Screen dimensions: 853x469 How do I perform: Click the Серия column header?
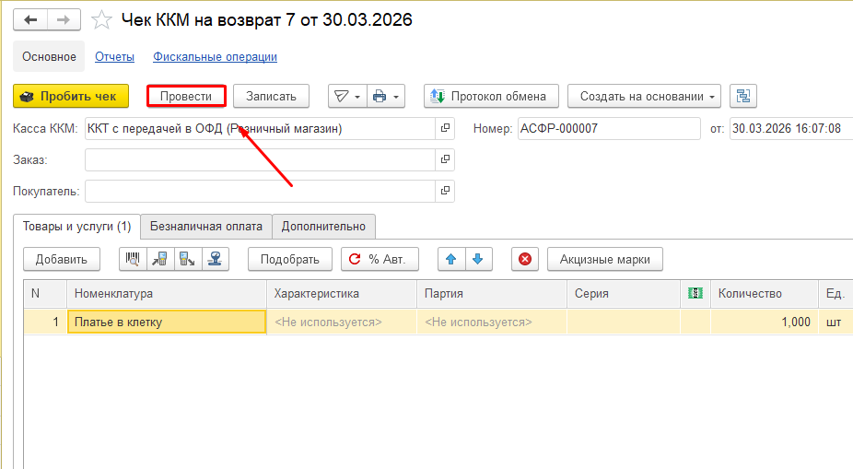(624, 294)
